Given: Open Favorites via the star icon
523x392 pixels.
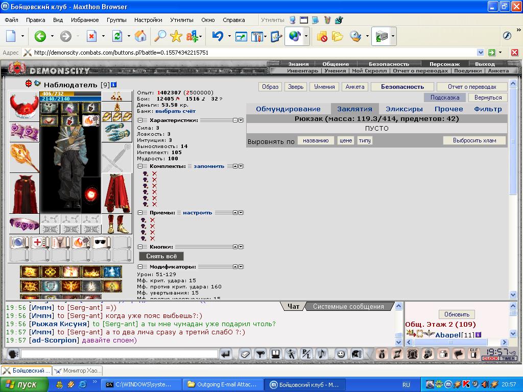Looking at the screenshot, I should coord(176,36).
